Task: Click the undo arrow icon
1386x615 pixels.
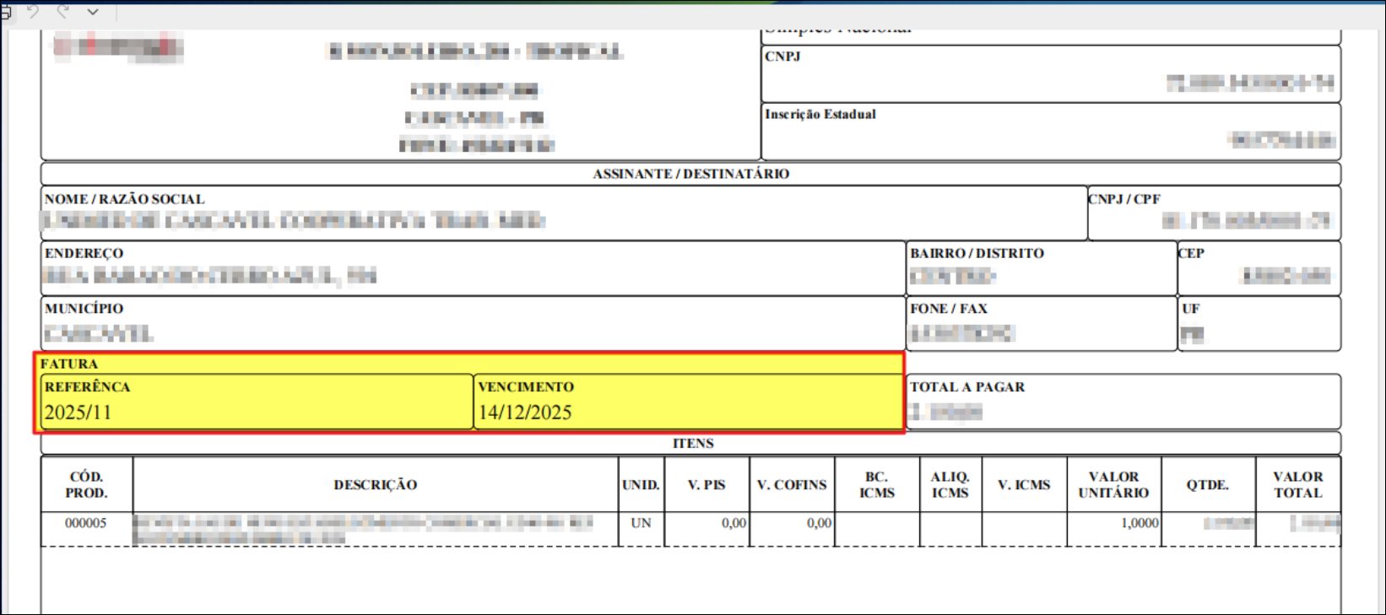Action: coord(33,11)
